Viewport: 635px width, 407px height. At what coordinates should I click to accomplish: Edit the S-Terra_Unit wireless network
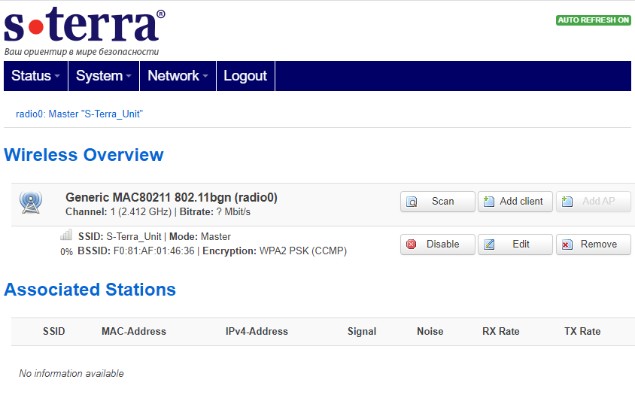(x=515, y=245)
